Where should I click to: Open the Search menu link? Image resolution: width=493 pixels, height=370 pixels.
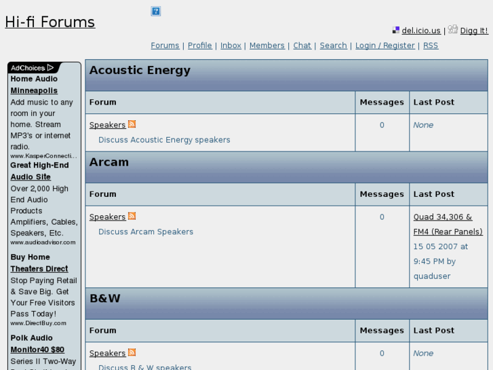coord(333,45)
